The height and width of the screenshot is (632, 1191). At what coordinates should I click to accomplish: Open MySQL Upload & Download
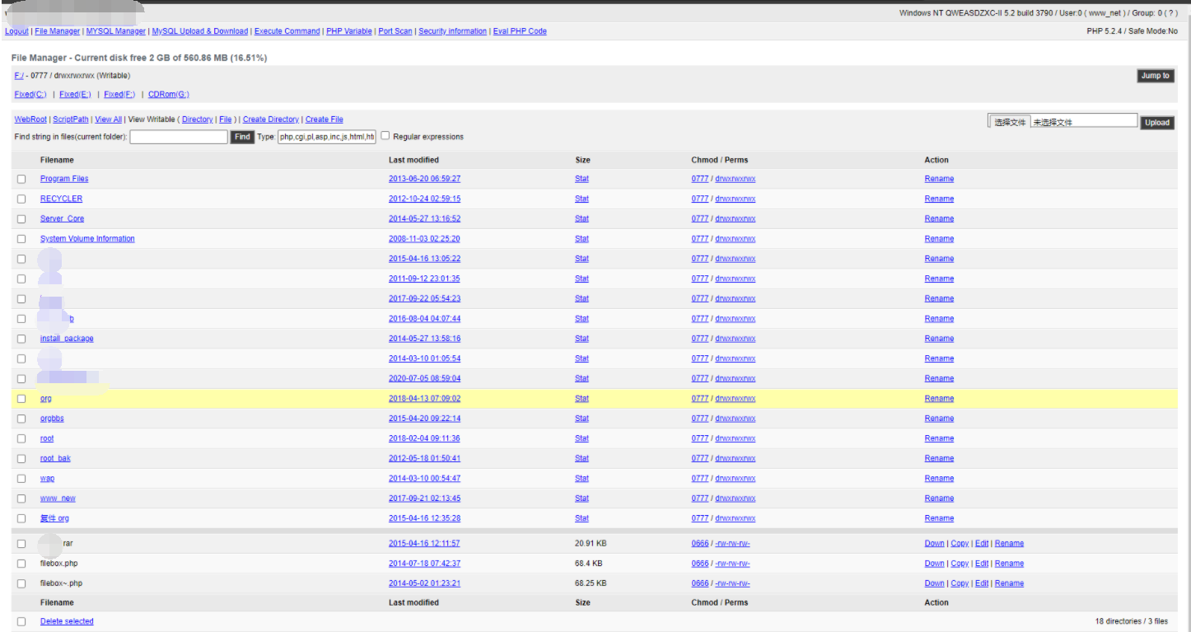coord(200,31)
